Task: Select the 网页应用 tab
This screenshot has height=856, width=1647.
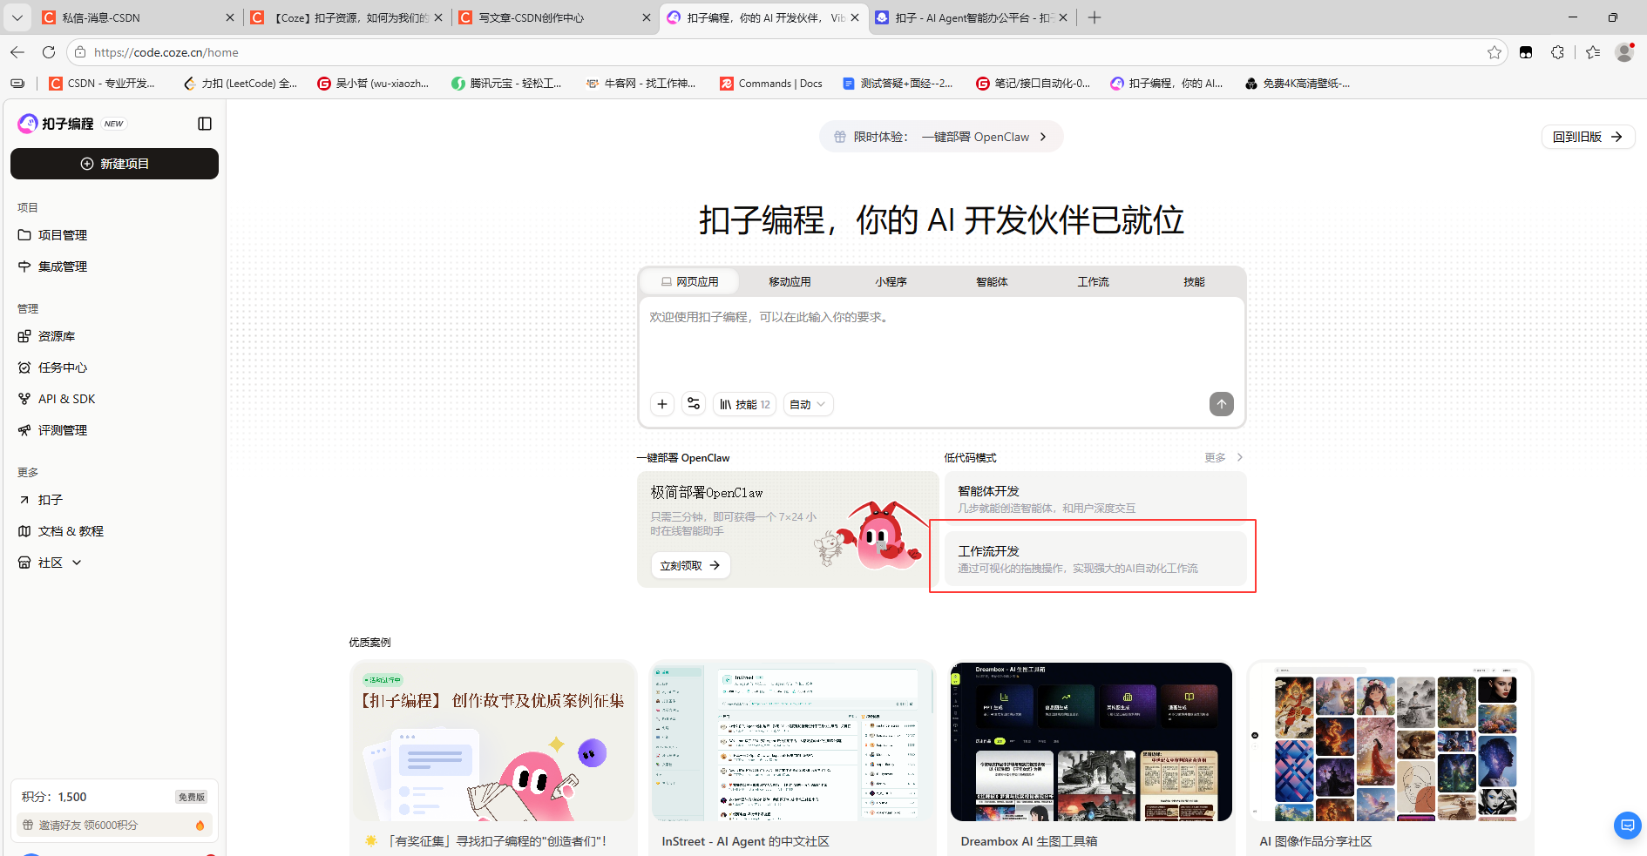Action: [689, 281]
